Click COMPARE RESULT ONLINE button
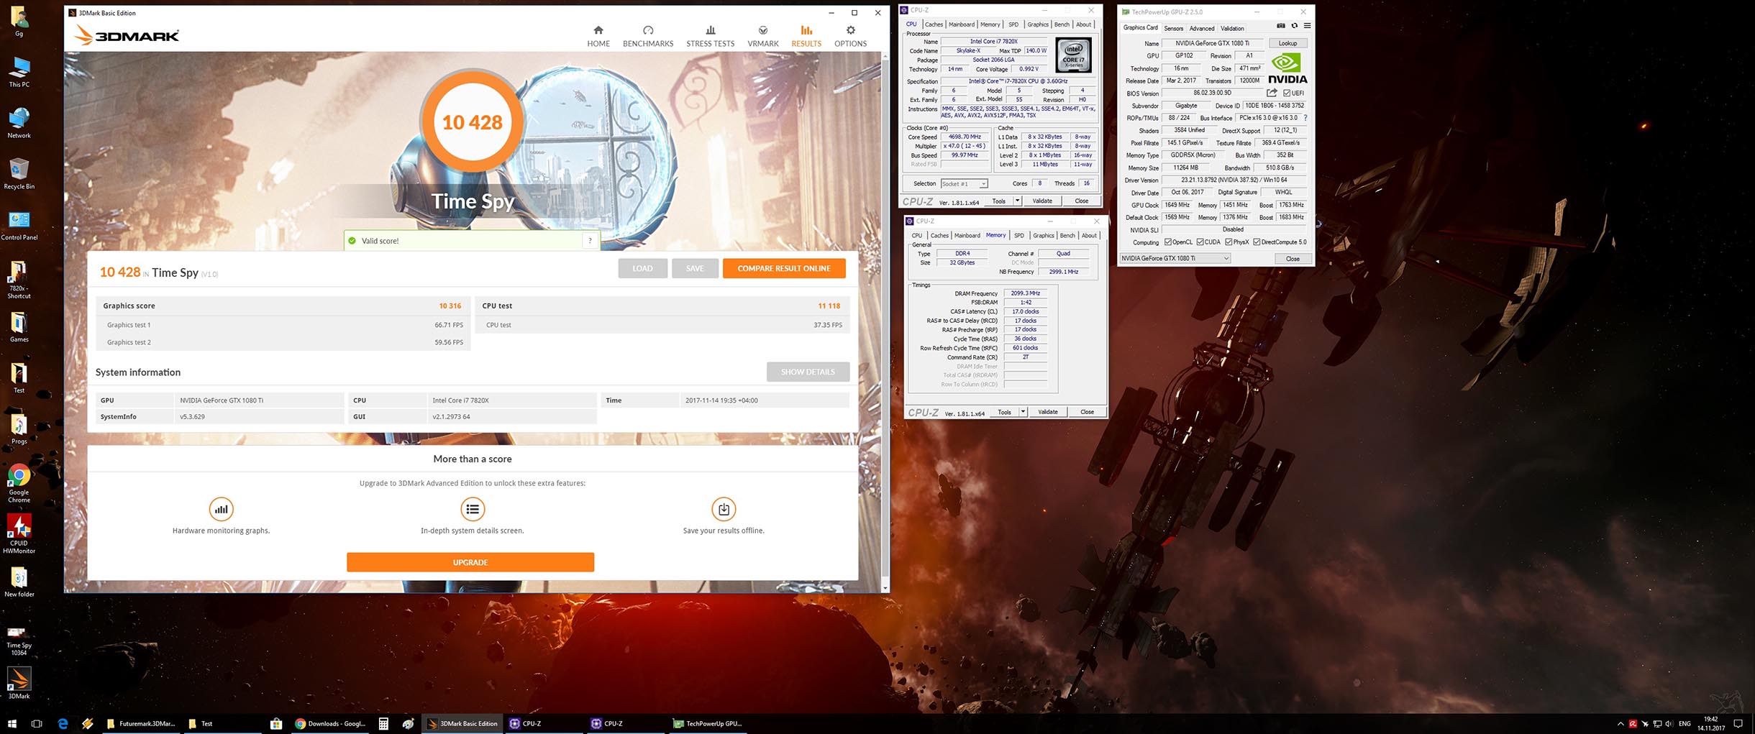 pyautogui.click(x=784, y=268)
